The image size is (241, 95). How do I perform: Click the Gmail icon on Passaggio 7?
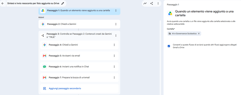coord(44,78)
